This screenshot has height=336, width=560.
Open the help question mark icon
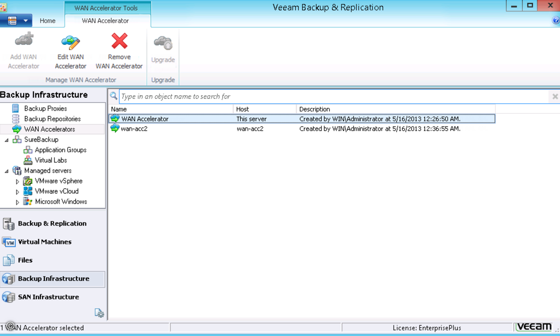click(556, 21)
